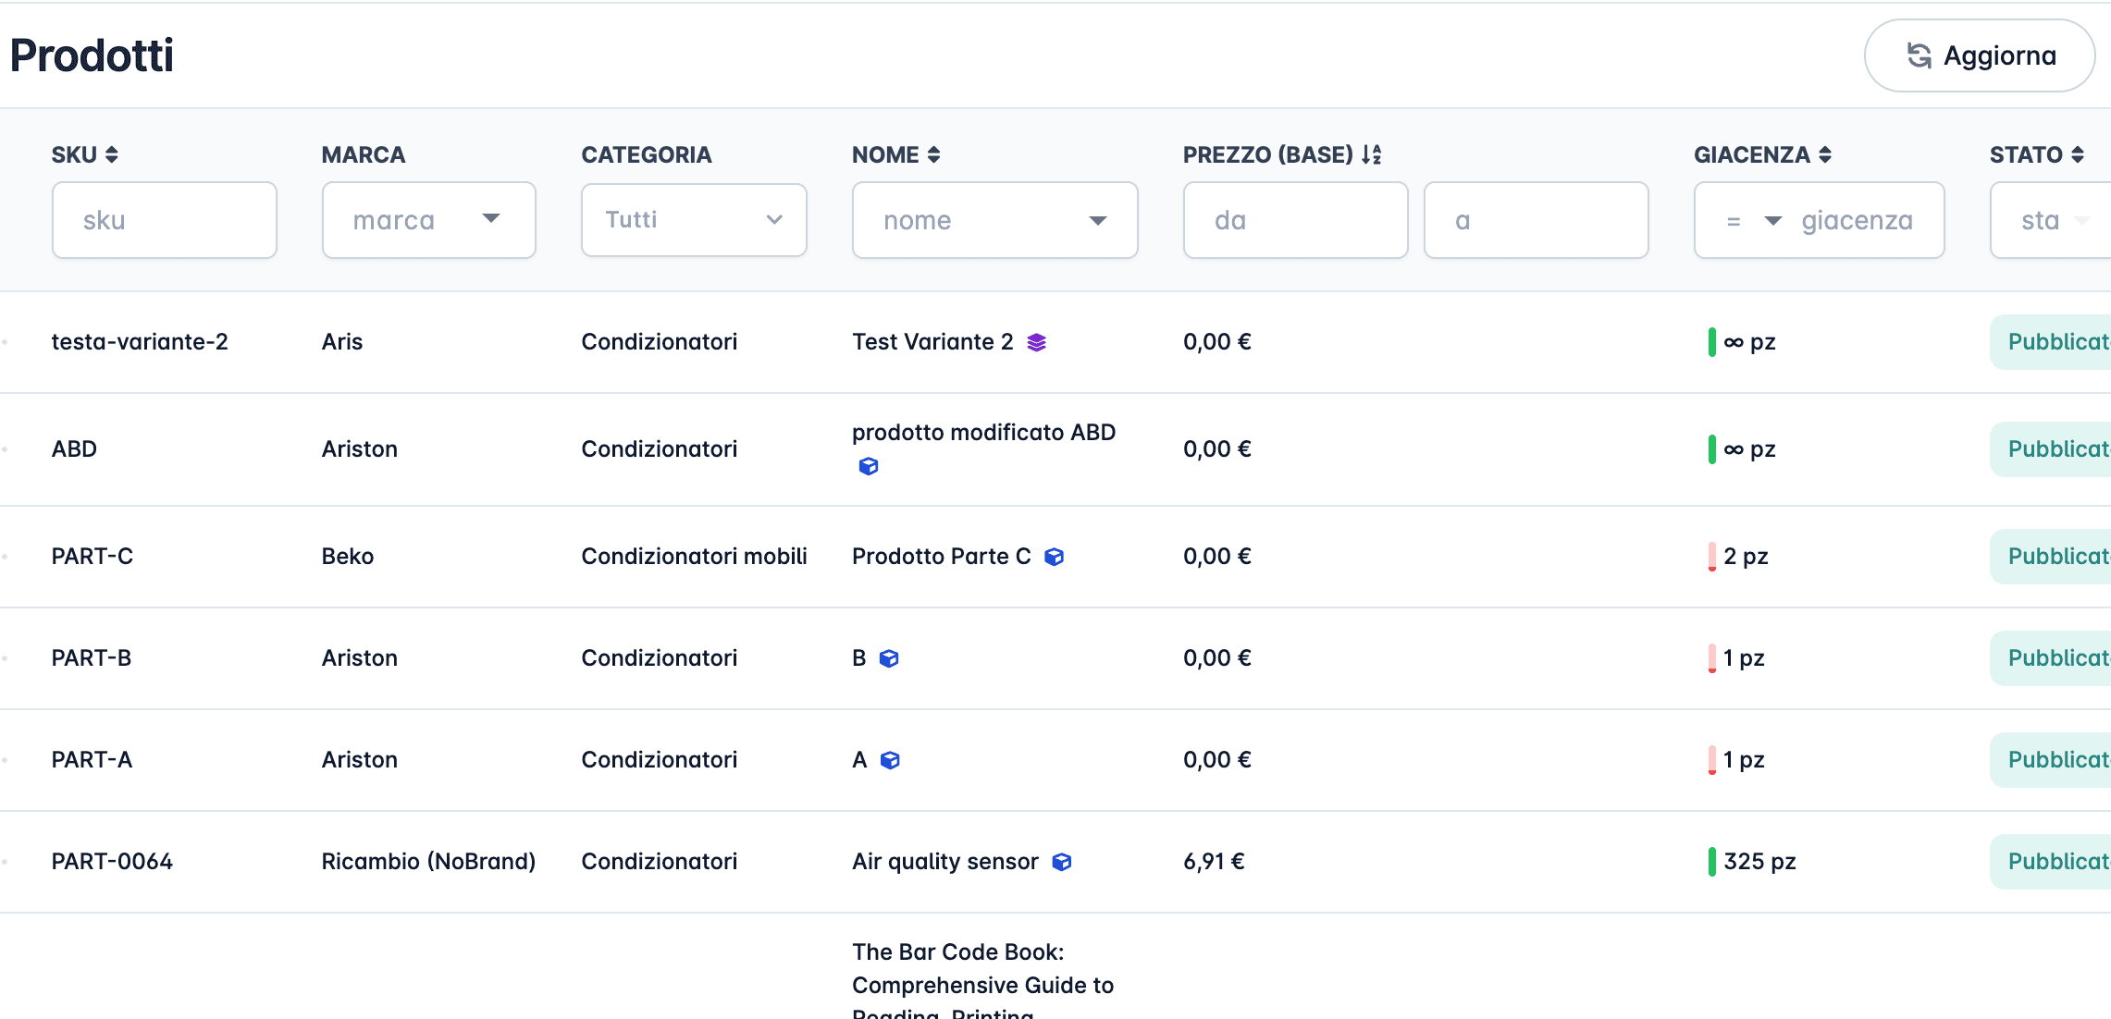Click the package icon beside prodotto modificato ABD
Image resolution: width=2111 pixels, height=1019 pixels.
click(x=868, y=467)
